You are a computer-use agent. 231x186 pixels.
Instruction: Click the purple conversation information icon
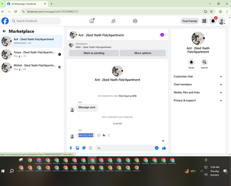pos(162,35)
